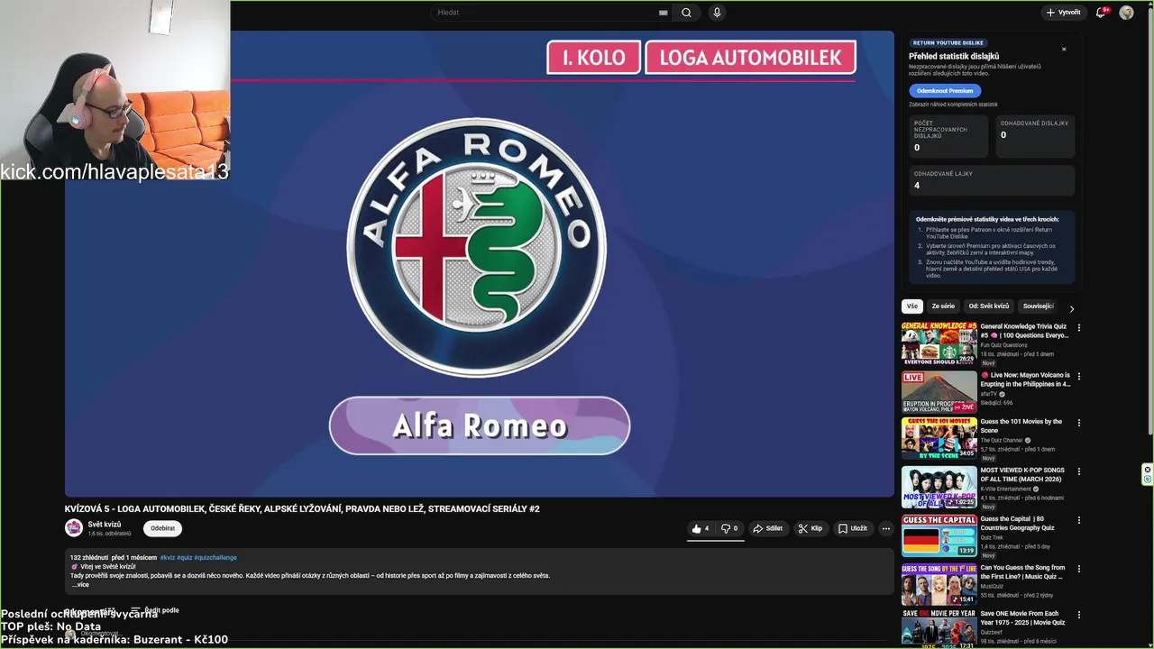Viewport: 1154px width, 649px height.
Task: Open Mayon Volcano live stream thumbnail
Action: (939, 392)
